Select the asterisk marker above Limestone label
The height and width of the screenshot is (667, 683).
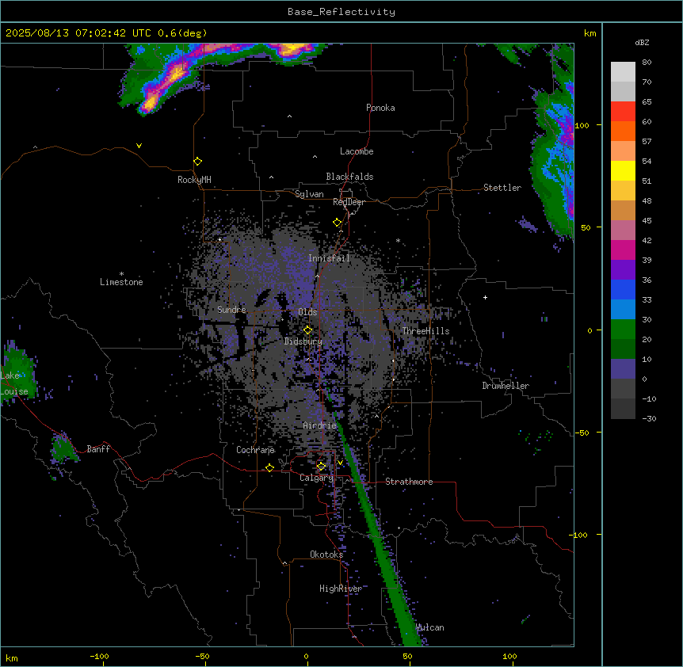(x=121, y=273)
